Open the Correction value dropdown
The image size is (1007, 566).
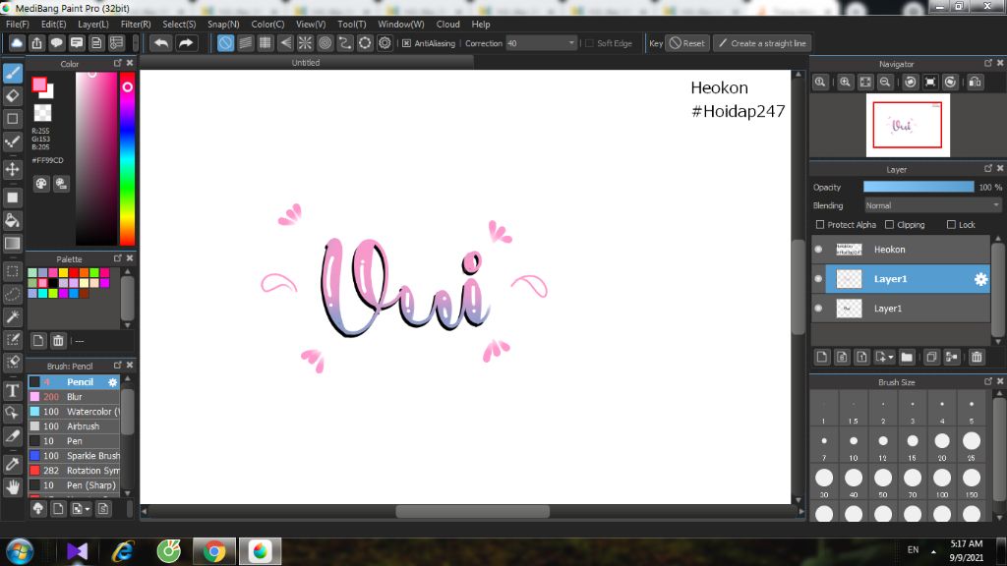[571, 43]
